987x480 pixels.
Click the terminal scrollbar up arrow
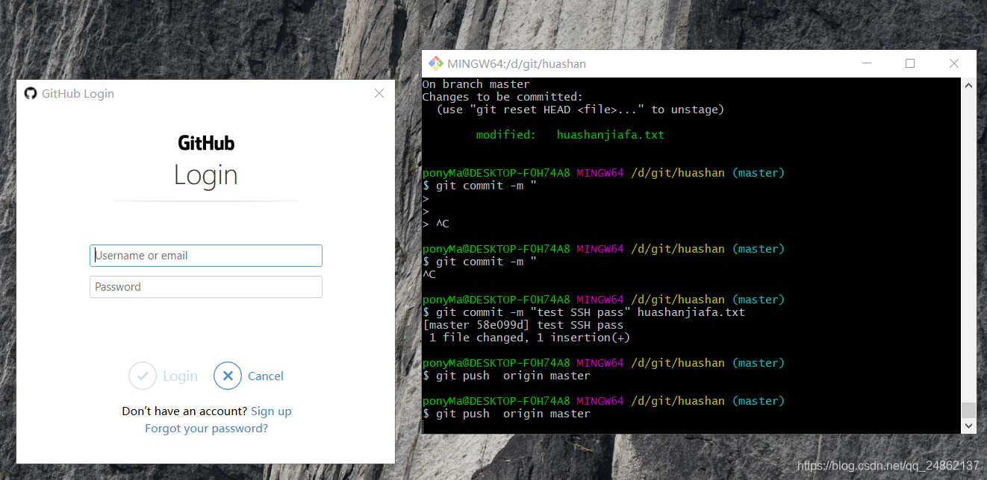point(968,85)
